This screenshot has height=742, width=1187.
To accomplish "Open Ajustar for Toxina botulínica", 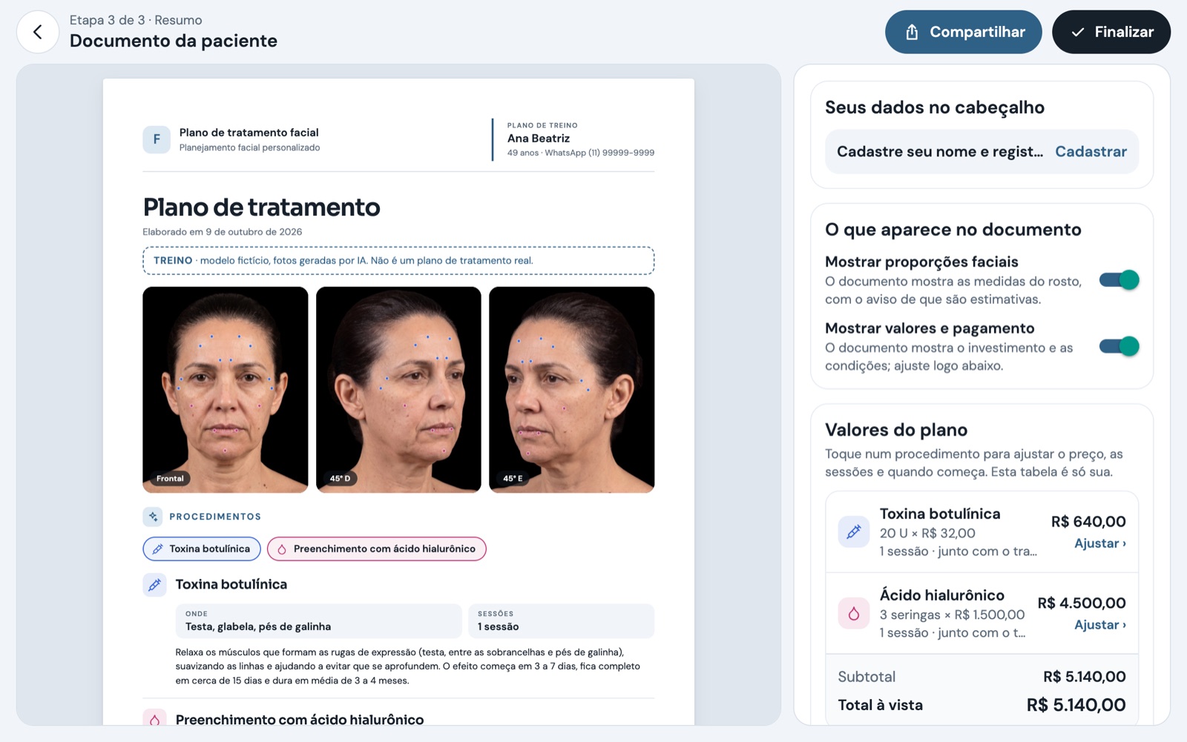I will click(x=1100, y=543).
